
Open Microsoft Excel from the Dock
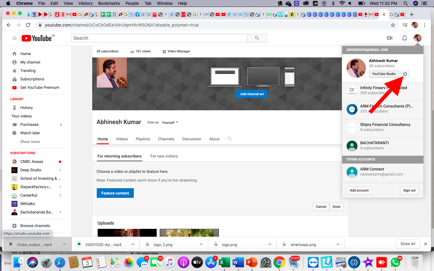click(x=224, y=263)
